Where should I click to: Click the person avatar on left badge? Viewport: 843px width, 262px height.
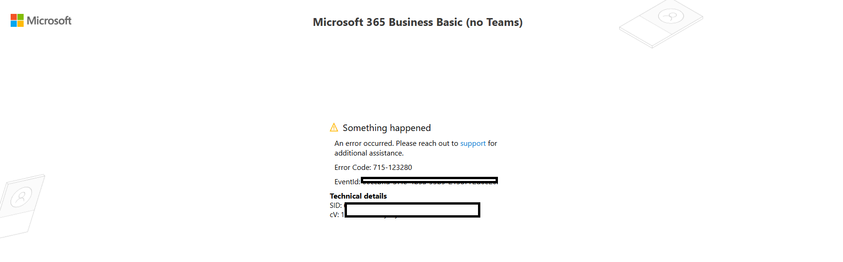pos(21,197)
